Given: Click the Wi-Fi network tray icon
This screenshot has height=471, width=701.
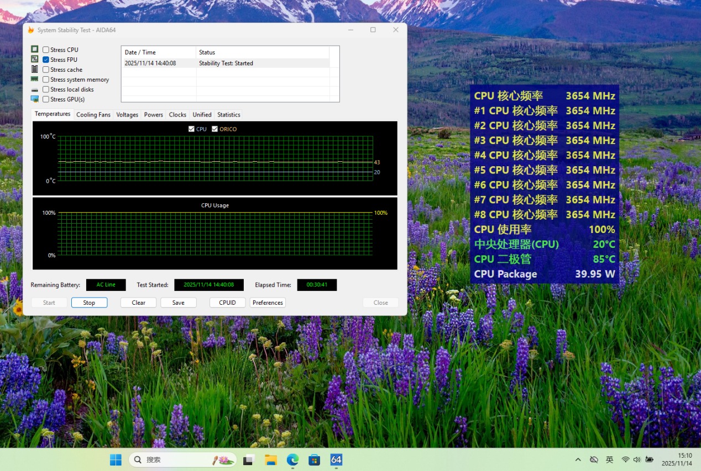Looking at the screenshot, I should 625,459.
